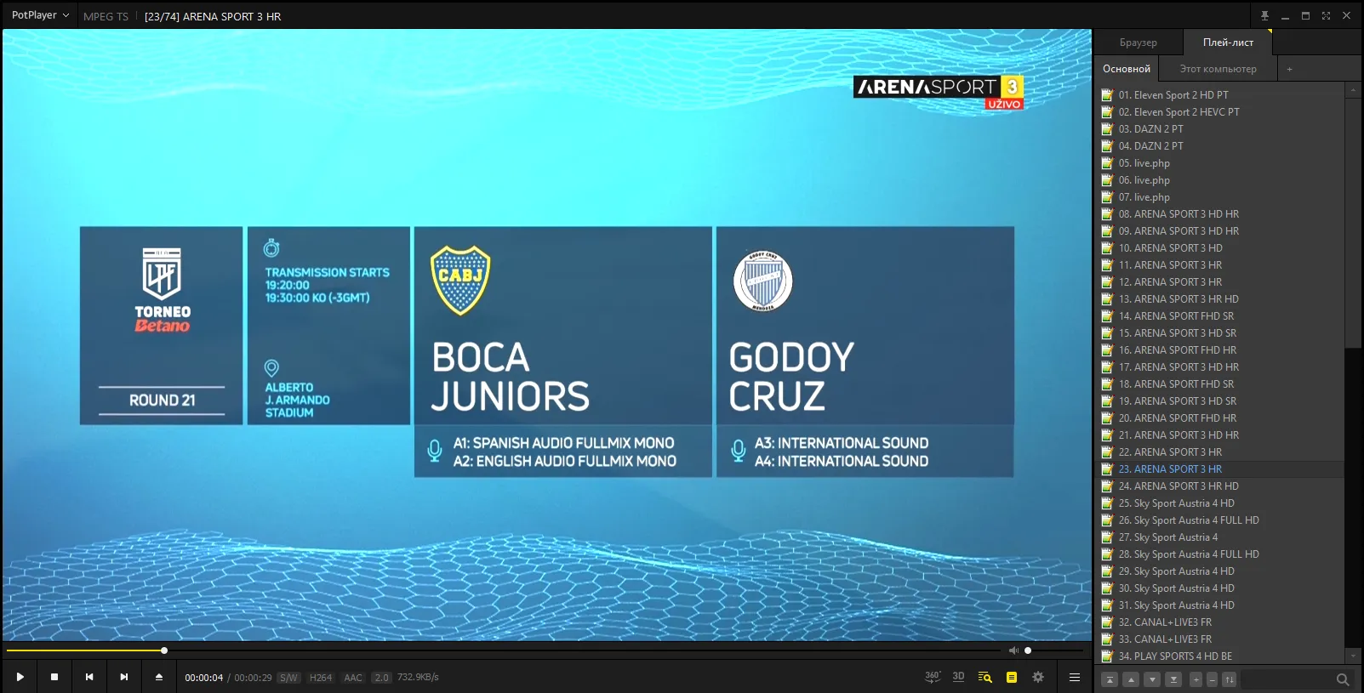Select playlist item 10. ARENA SPORT 3 HD
The width and height of the screenshot is (1364, 693).
(x=1221, y=248)
